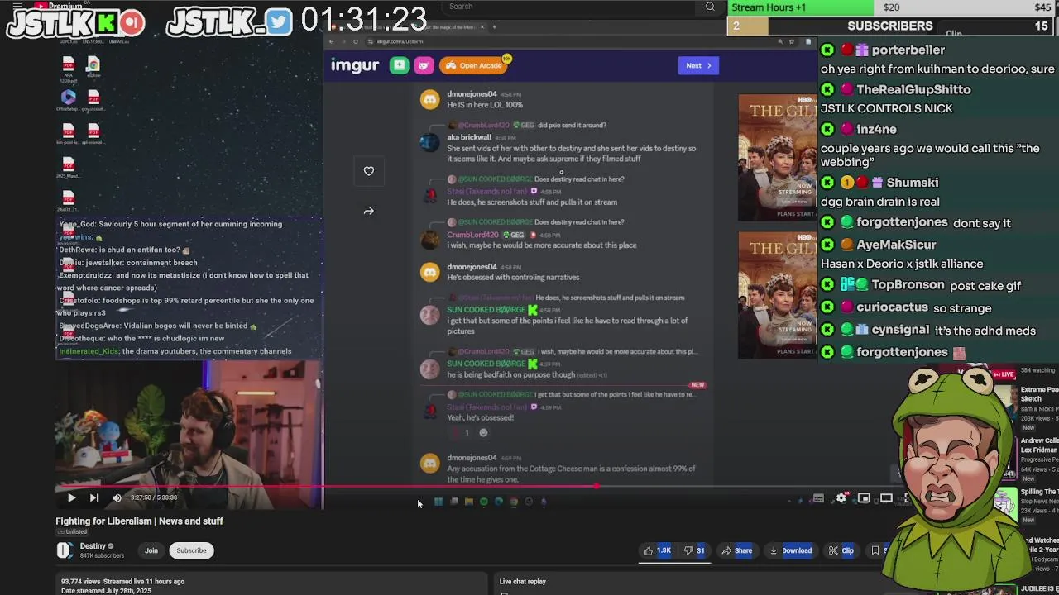Click the Windows Start icon in taskbar
This screenshot has height=595, width=1059.
pyautogui.click(x=438, y=502)
